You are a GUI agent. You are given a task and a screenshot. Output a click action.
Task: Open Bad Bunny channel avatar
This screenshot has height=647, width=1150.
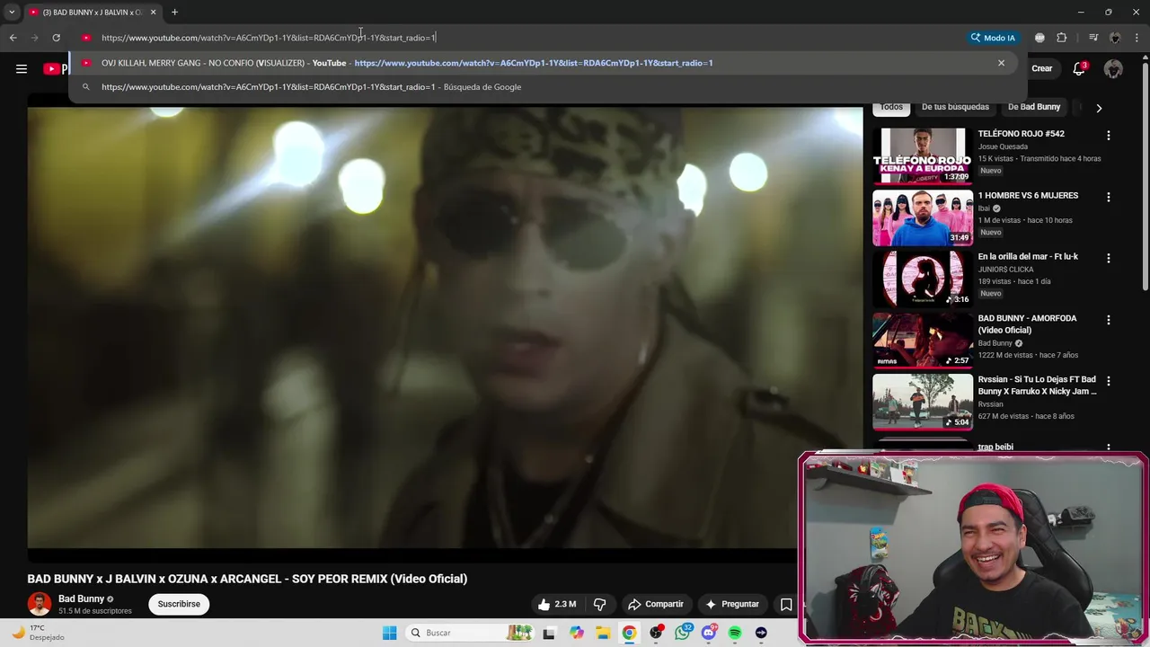pyautogui.click(x=40, y=604)
